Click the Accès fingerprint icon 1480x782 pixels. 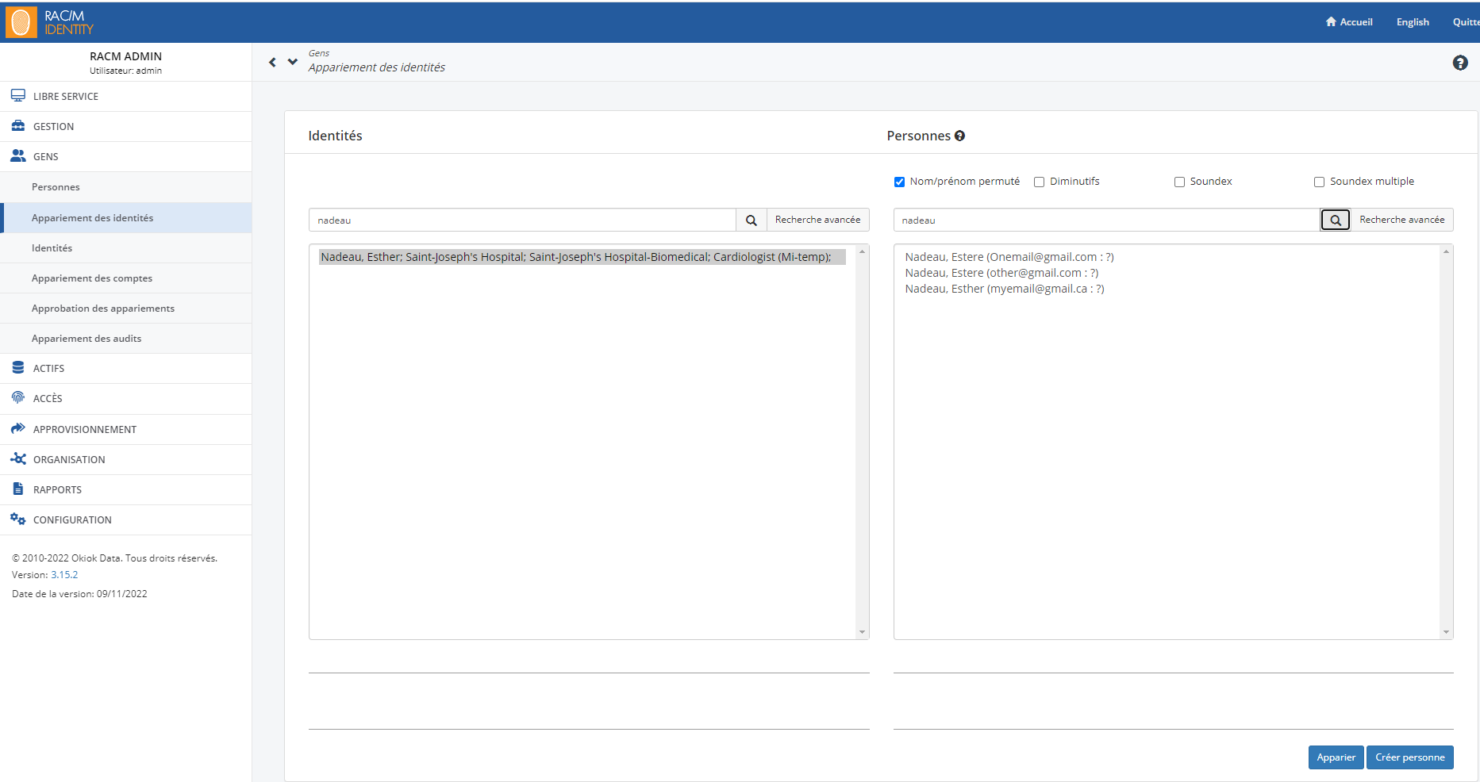pyautogui.click(x=18, y=398)
